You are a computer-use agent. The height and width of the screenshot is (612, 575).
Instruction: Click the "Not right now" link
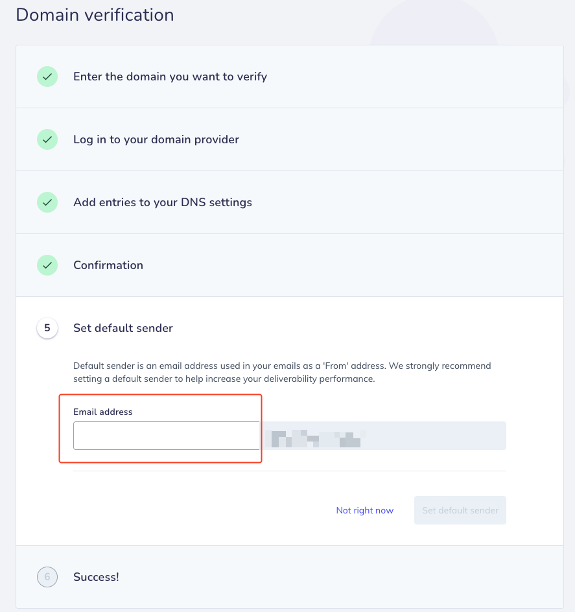pos(365,510)
